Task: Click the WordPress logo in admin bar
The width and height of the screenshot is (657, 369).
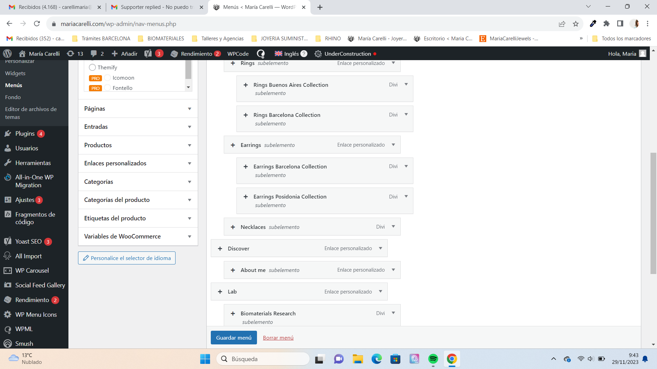Action: (x=7, y=54)
